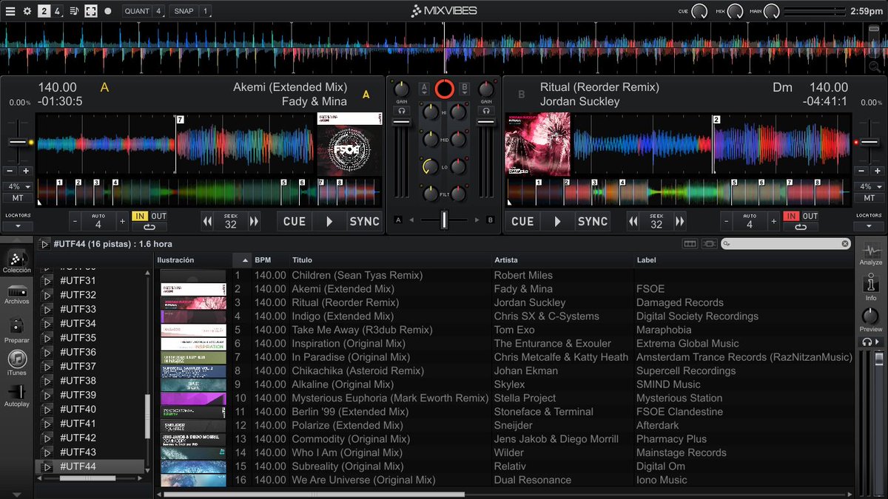The height and width of the screenshot is (499, 888).
Task: Sort tracks by BPM column
Action: (x=262, y=260)
